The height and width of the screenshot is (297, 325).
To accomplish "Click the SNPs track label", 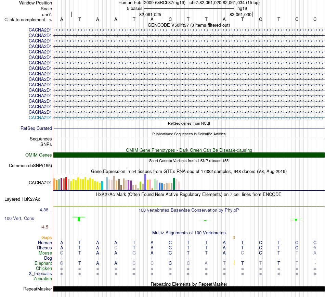I will tap(46, 144).
